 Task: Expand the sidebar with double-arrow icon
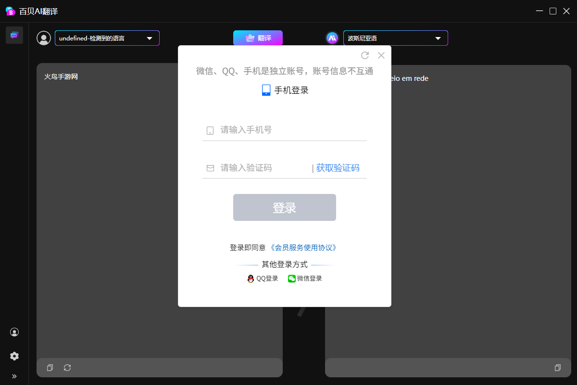(x=14, y=376)
